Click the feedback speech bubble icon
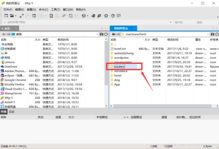 pos(118,16)
